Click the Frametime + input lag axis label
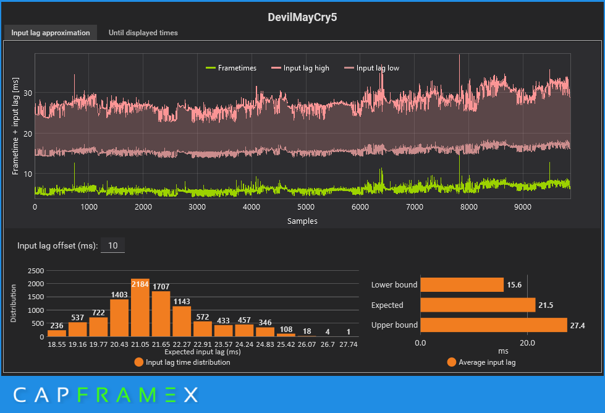605x413 pixels. click(x=15, y=126)
